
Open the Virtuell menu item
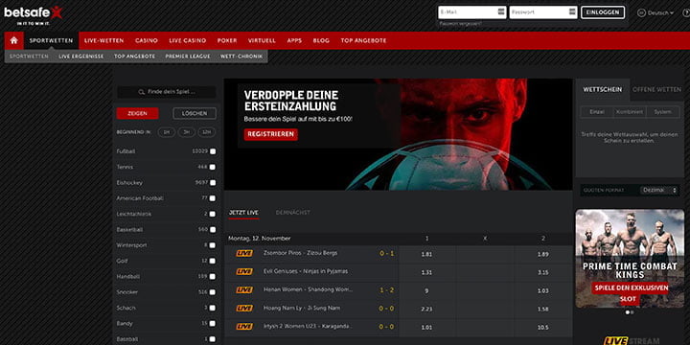click(262, 40)
